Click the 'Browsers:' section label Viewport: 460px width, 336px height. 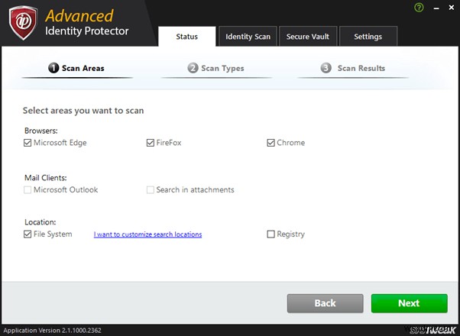pyautogui.click(x=41, y=131)
